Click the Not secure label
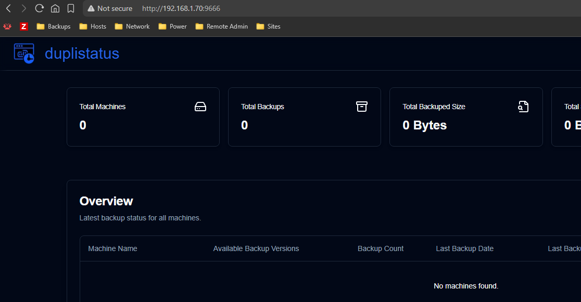This screenshot has width=581, height=302. pos(115,8)
